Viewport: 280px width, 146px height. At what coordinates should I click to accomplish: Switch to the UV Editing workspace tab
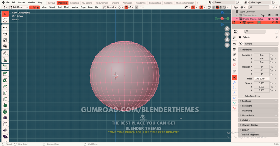tap(87, 3)
